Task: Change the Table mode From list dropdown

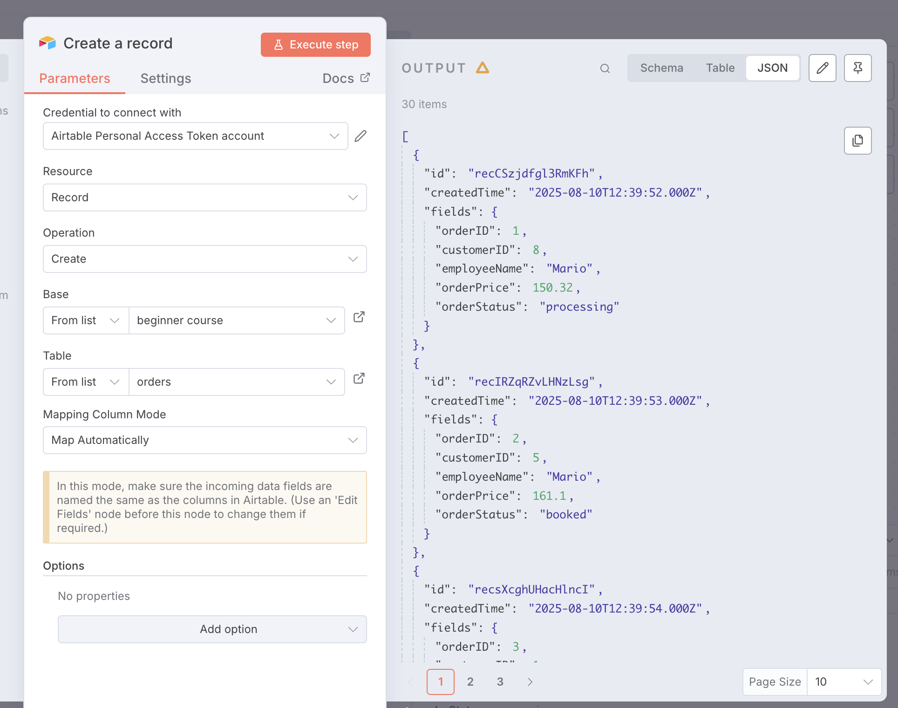Action: [x=86, y=382]
